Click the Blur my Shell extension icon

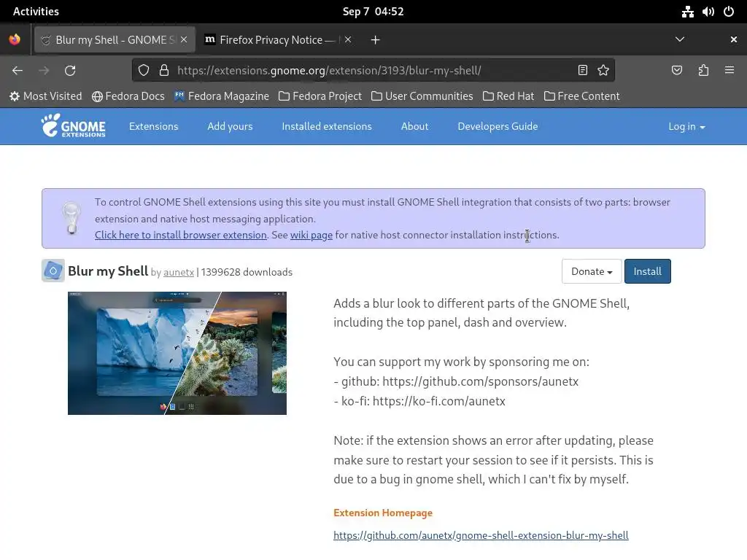tap(53, 271)
